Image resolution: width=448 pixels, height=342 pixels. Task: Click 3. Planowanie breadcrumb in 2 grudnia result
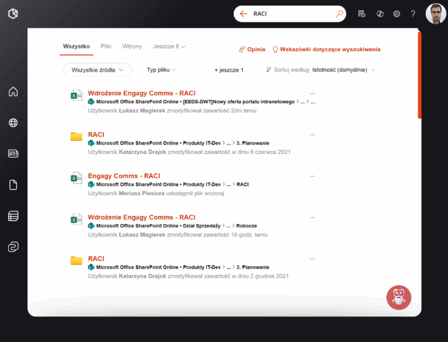point(253,267)
